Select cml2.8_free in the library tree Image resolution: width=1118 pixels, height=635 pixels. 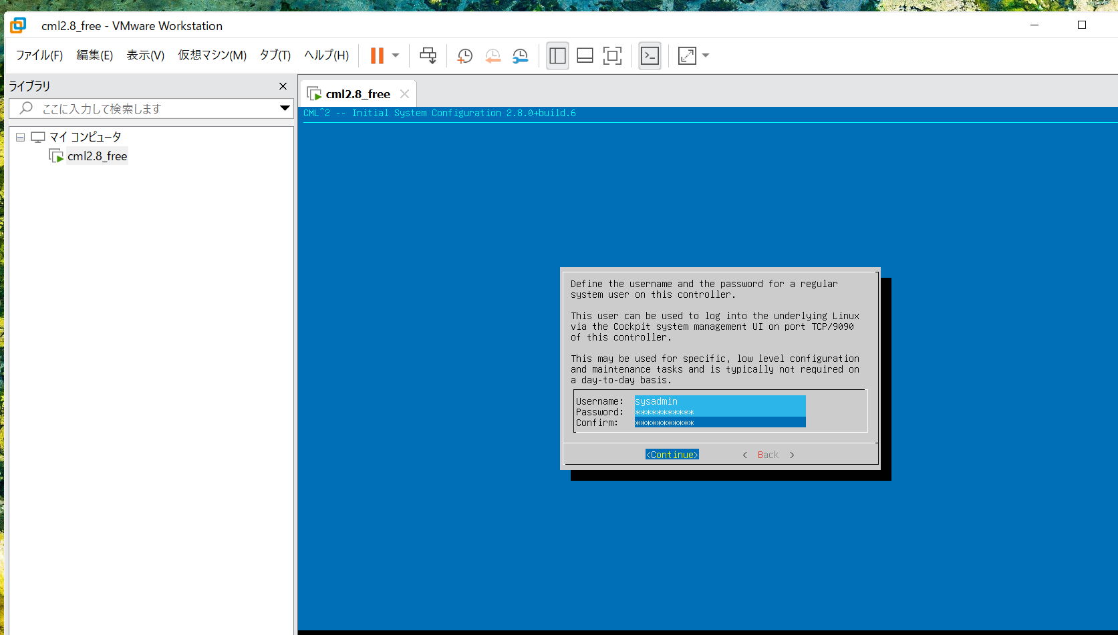pos(97,156)
